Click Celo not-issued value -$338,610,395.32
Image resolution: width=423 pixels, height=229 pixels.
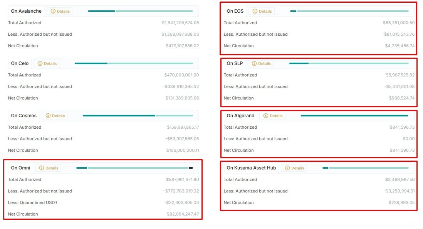(x=181, y=87)
